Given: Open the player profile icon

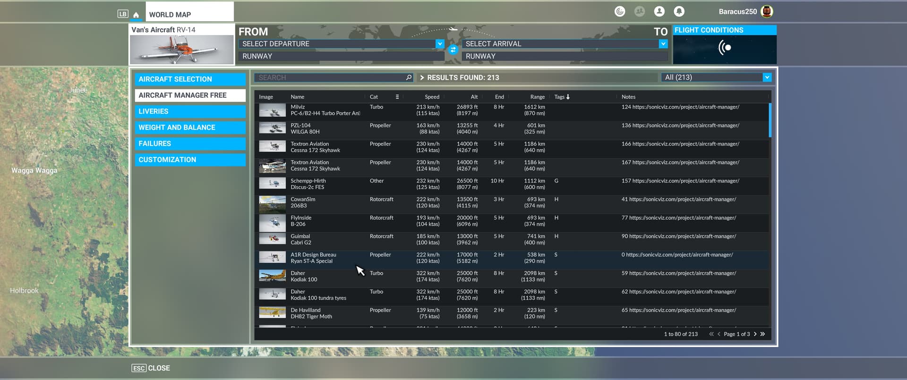Looking at the screenshot, I should (659, 11).
